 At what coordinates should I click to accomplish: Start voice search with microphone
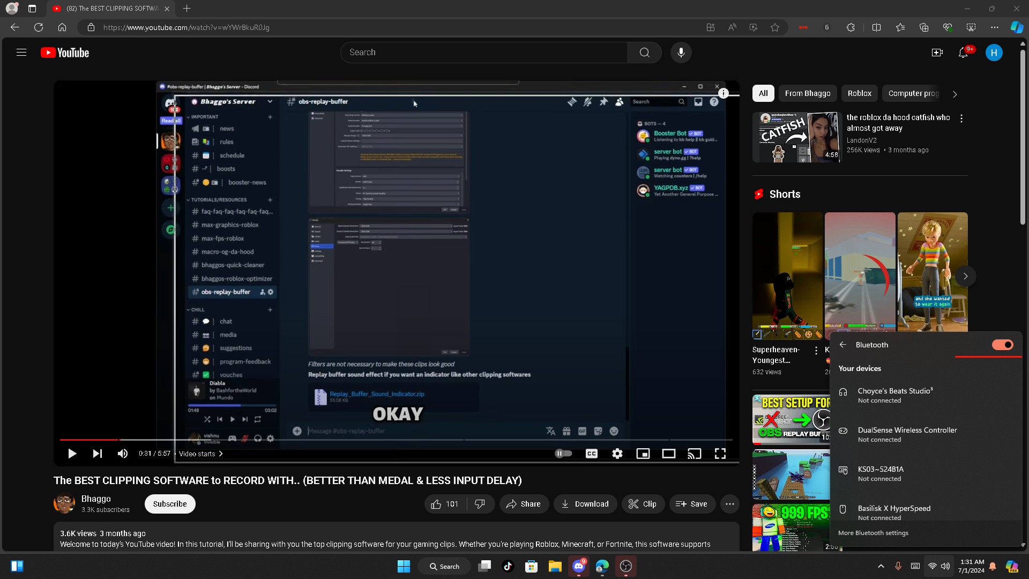[681, 53]
